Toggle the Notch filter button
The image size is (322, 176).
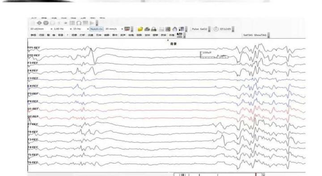97,29
